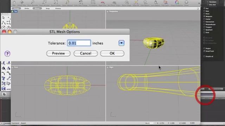The width and height of the screenshot is (225, 126).
Task: Select the ellipse tool in left palette
Action: click(8, 27)
